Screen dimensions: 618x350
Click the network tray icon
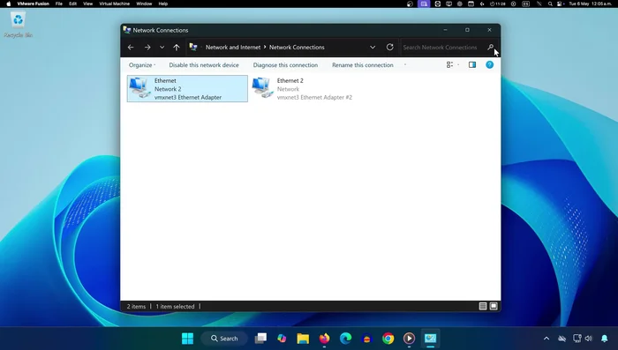tap(577, 339)
